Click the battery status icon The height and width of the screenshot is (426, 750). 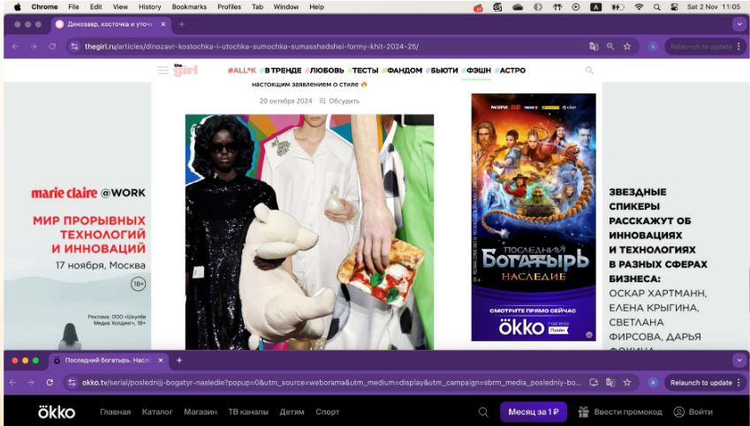click(617, 7)
